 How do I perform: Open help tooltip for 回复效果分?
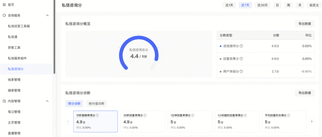pos(241,59)
